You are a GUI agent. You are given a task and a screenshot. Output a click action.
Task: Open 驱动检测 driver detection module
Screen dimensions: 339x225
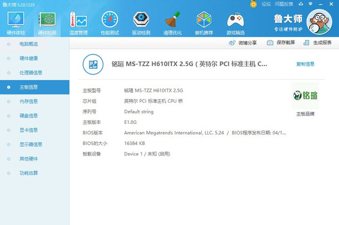tap(141, 22)
